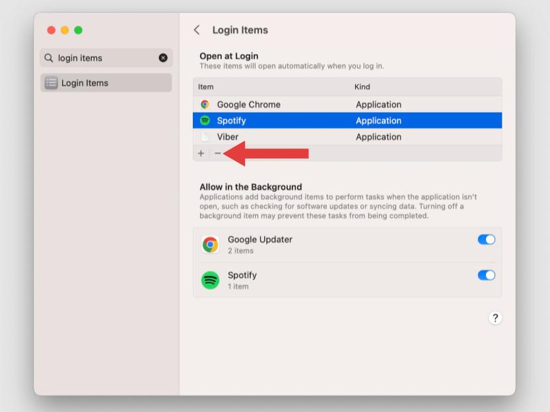The width and height of the screenshot is (550, 412).
Task: Click the '2 items' text under Google Updater
Action: 240,251
